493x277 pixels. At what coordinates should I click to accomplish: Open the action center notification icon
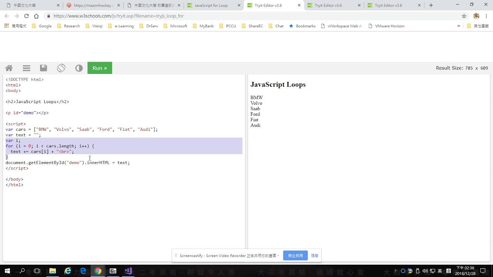click(483, 271)
